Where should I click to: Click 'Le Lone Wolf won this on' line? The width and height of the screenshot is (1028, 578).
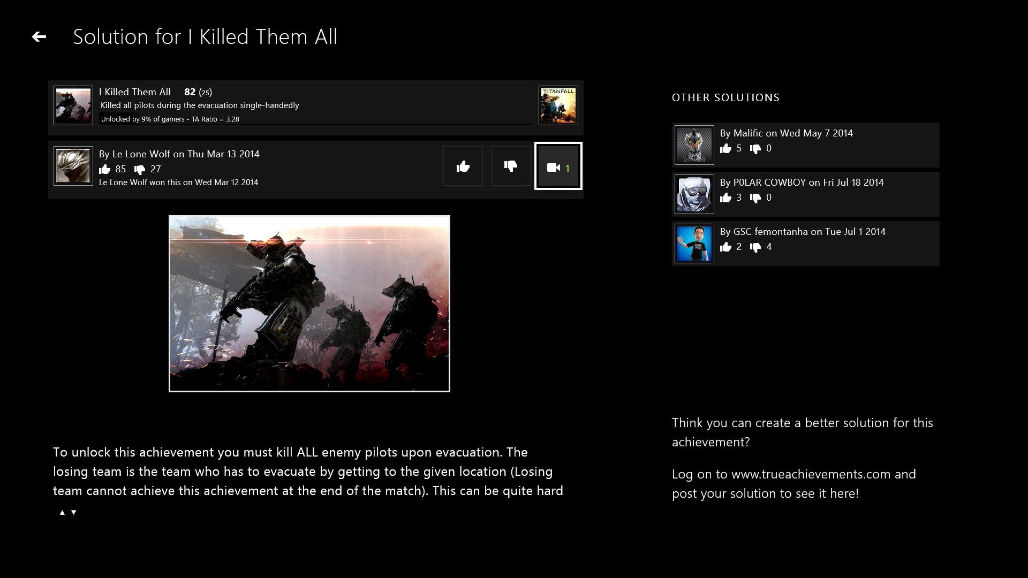(179, 182)
